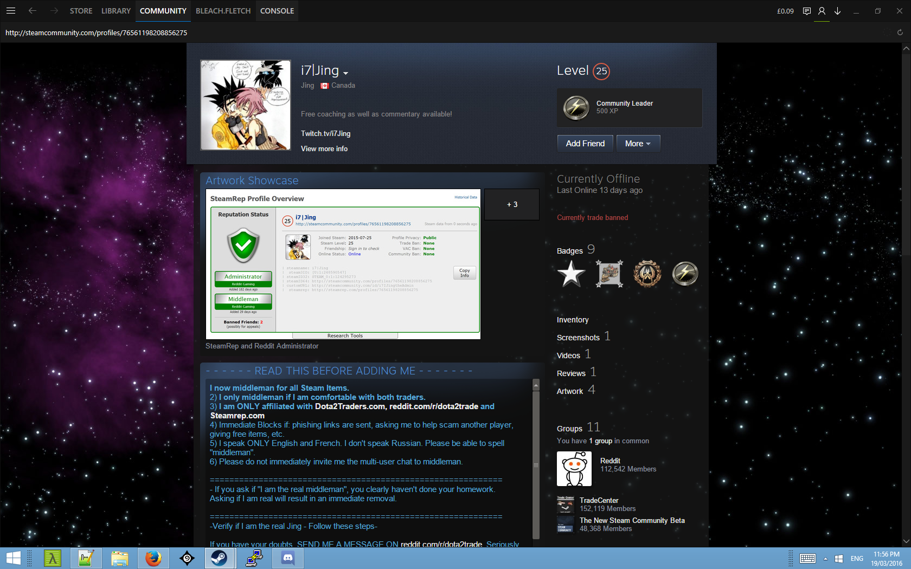Click the back navigation arrow
Viewport: 911px width, 569px height.
point(33,11)
